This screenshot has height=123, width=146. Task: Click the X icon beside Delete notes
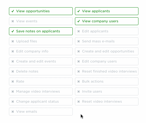13,71
